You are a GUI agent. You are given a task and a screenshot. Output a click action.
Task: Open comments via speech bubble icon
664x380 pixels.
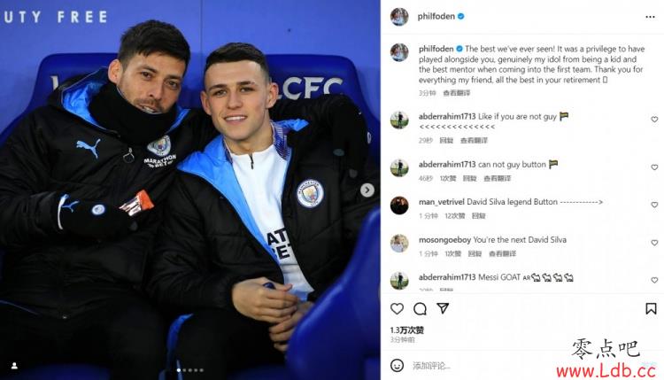420,309
